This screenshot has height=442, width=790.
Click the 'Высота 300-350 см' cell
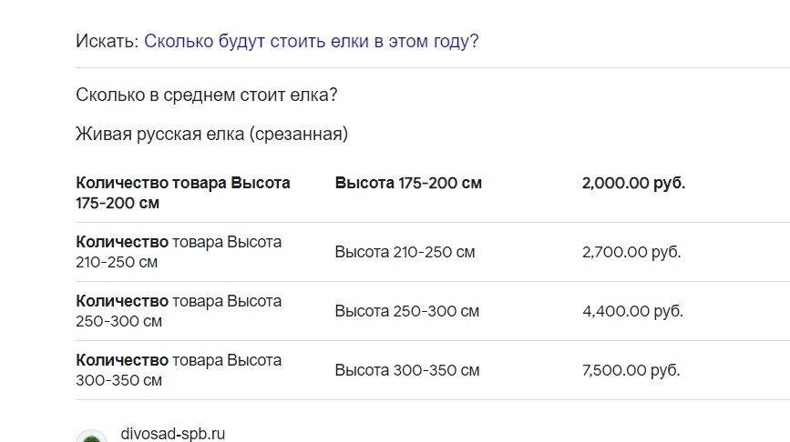(407, 370)
